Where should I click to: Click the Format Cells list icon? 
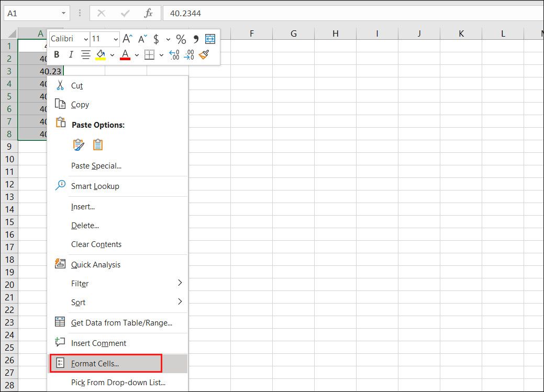(x=60, y=363)
